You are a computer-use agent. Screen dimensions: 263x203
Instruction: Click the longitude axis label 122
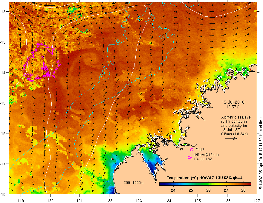click(x=109, y=201)
